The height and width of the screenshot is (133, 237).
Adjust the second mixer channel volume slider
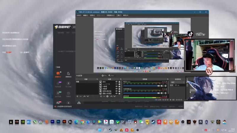(142, 93)
